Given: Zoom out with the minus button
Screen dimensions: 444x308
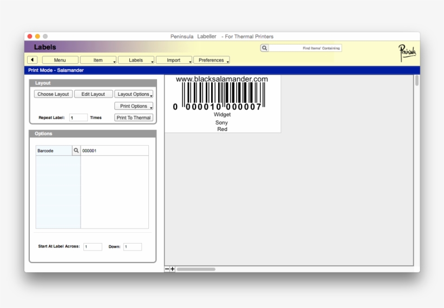Looking at the screenshot, I should [x=167, y=269].
